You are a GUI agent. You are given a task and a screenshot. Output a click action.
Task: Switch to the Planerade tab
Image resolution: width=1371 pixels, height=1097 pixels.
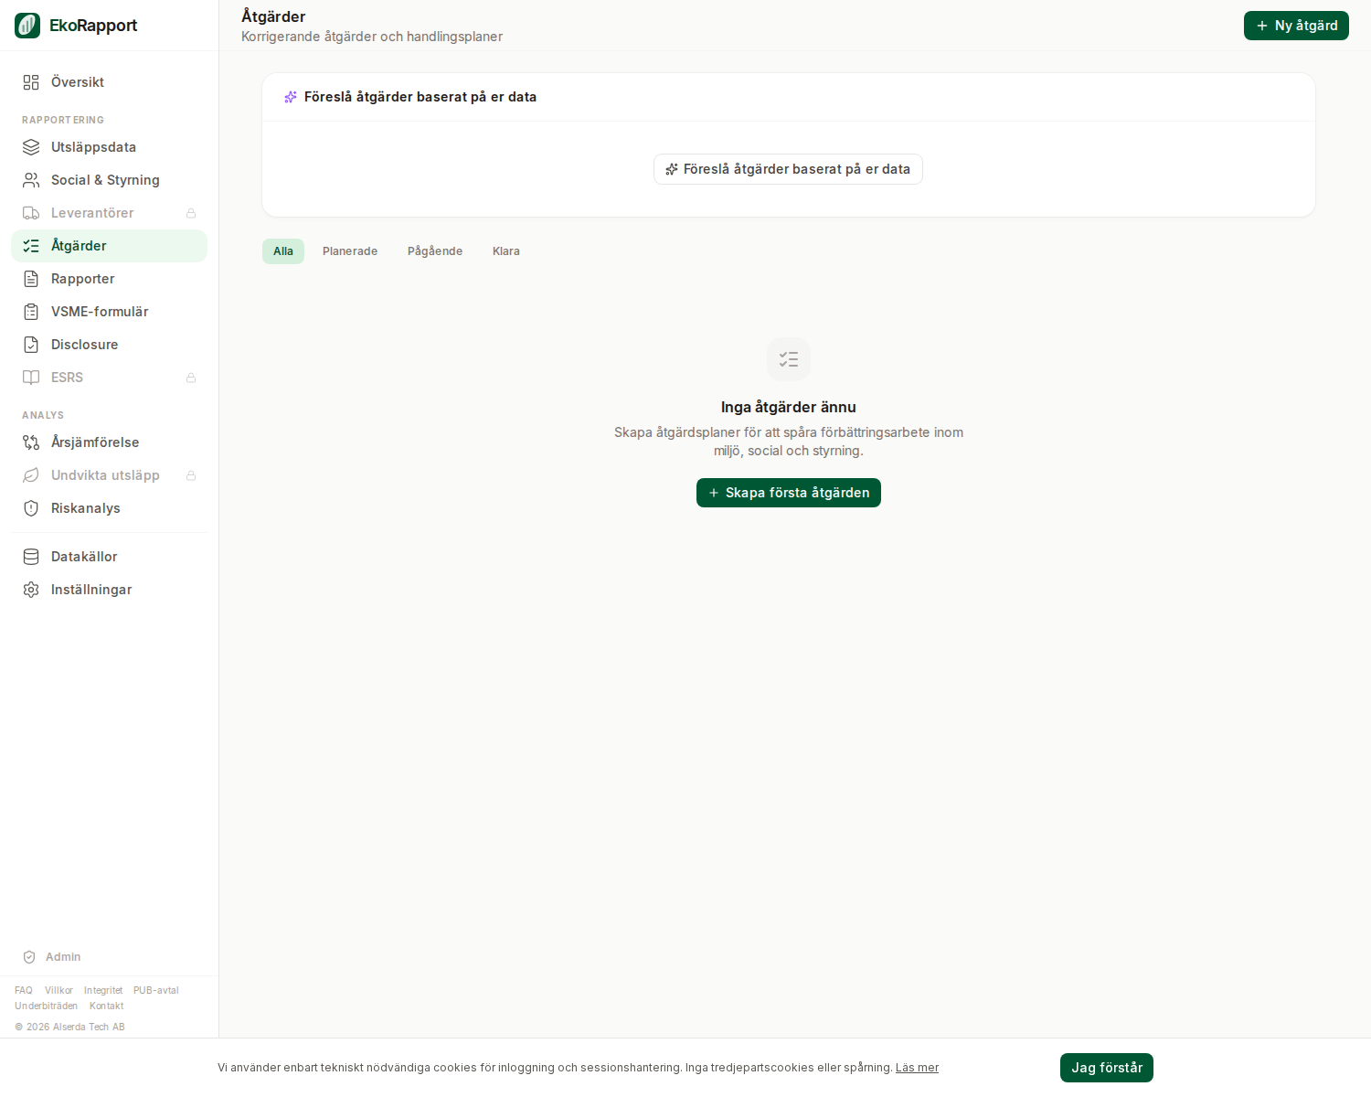(x=350, y=251)
